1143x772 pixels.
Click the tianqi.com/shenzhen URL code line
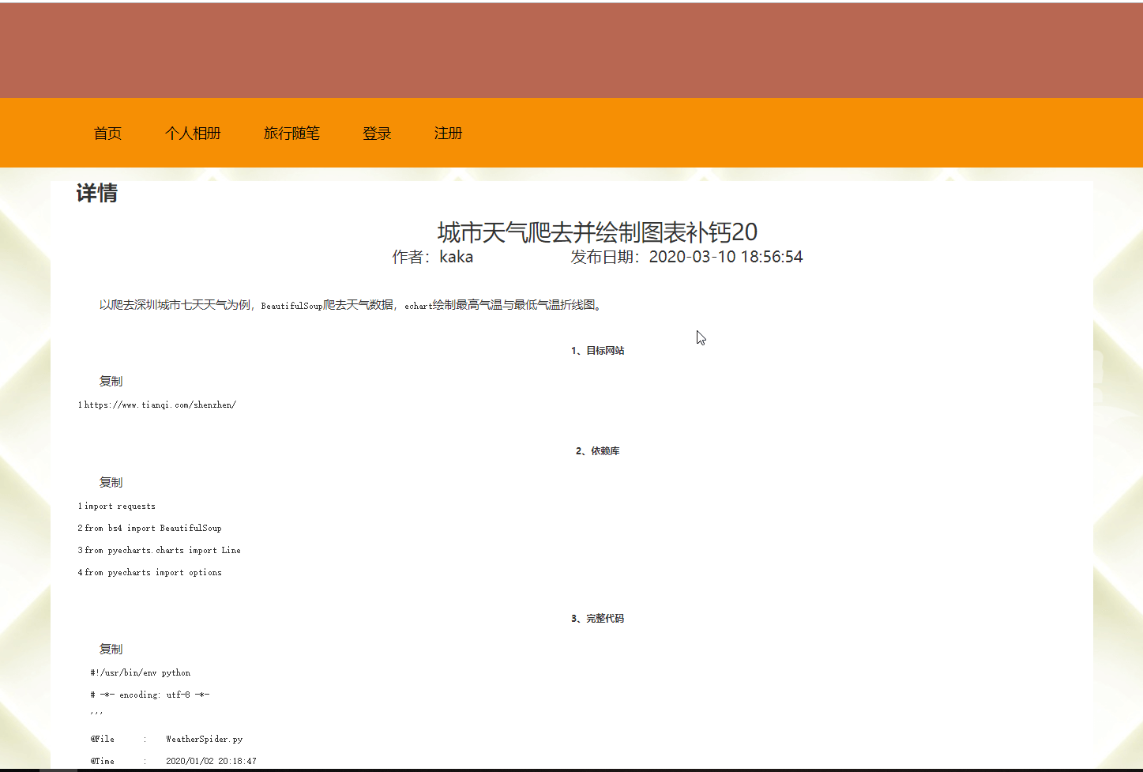click(x=160, y=405)
